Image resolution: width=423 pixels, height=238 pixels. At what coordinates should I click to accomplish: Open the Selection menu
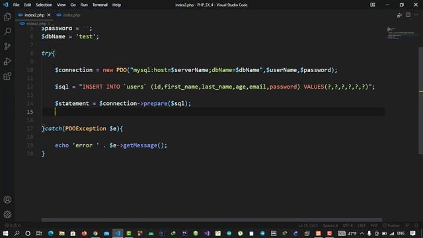pyautogui.click(x=44, y=5)
